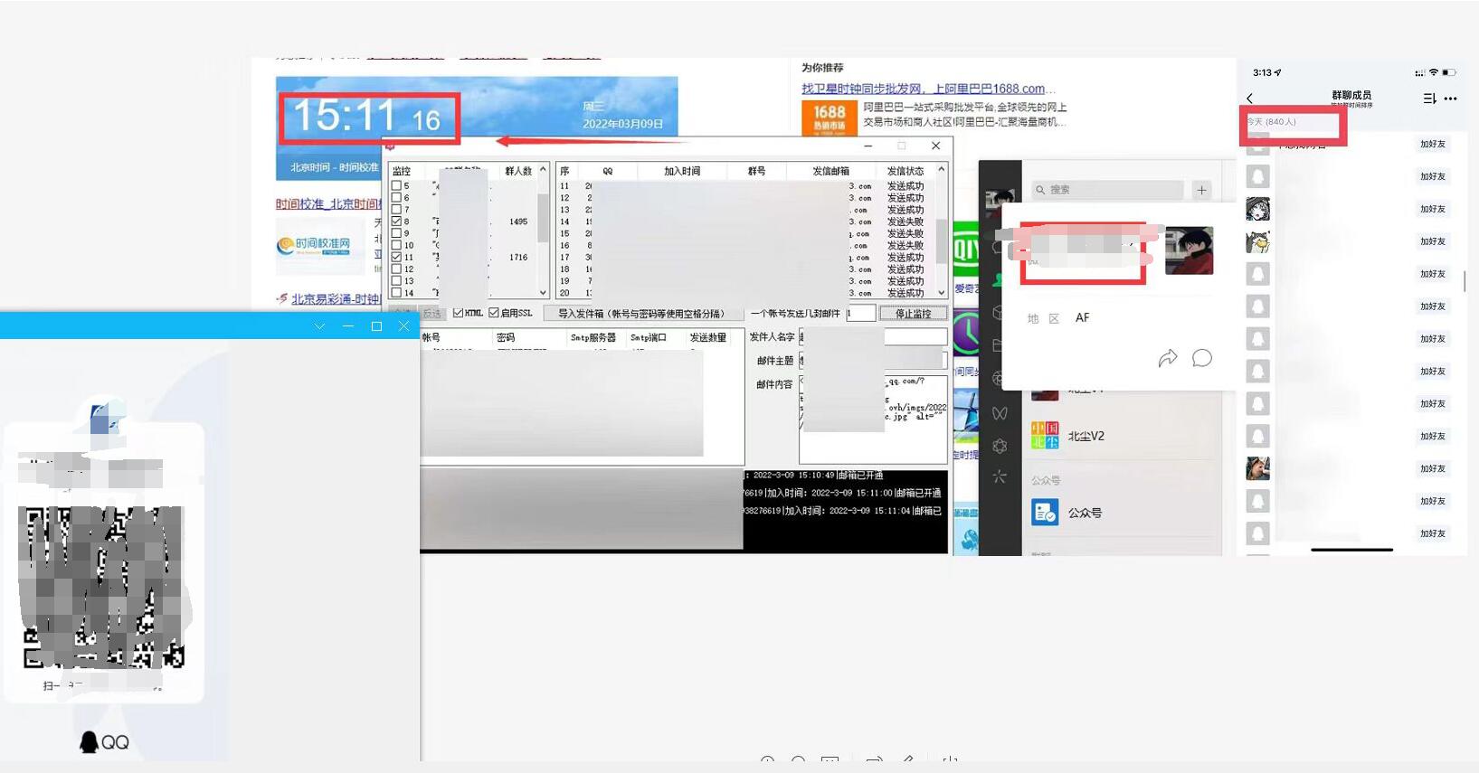
Task: Click group list scrollbar down arrow
Action: pyautogui.click(x=543, y=292)
